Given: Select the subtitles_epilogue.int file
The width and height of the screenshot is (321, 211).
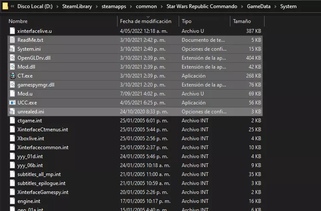Looking at the screenshot, I should (x=41, y=183).
